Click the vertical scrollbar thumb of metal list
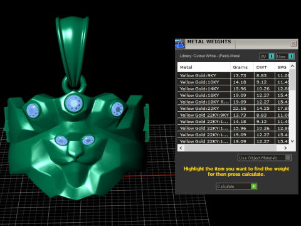 293,80
